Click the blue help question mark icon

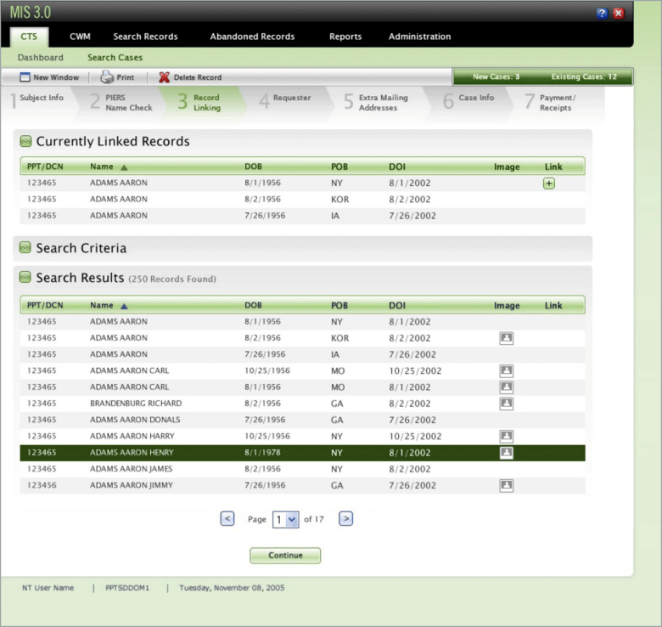[602, 14]
